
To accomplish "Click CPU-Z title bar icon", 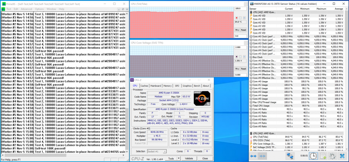I will (132, 80).
